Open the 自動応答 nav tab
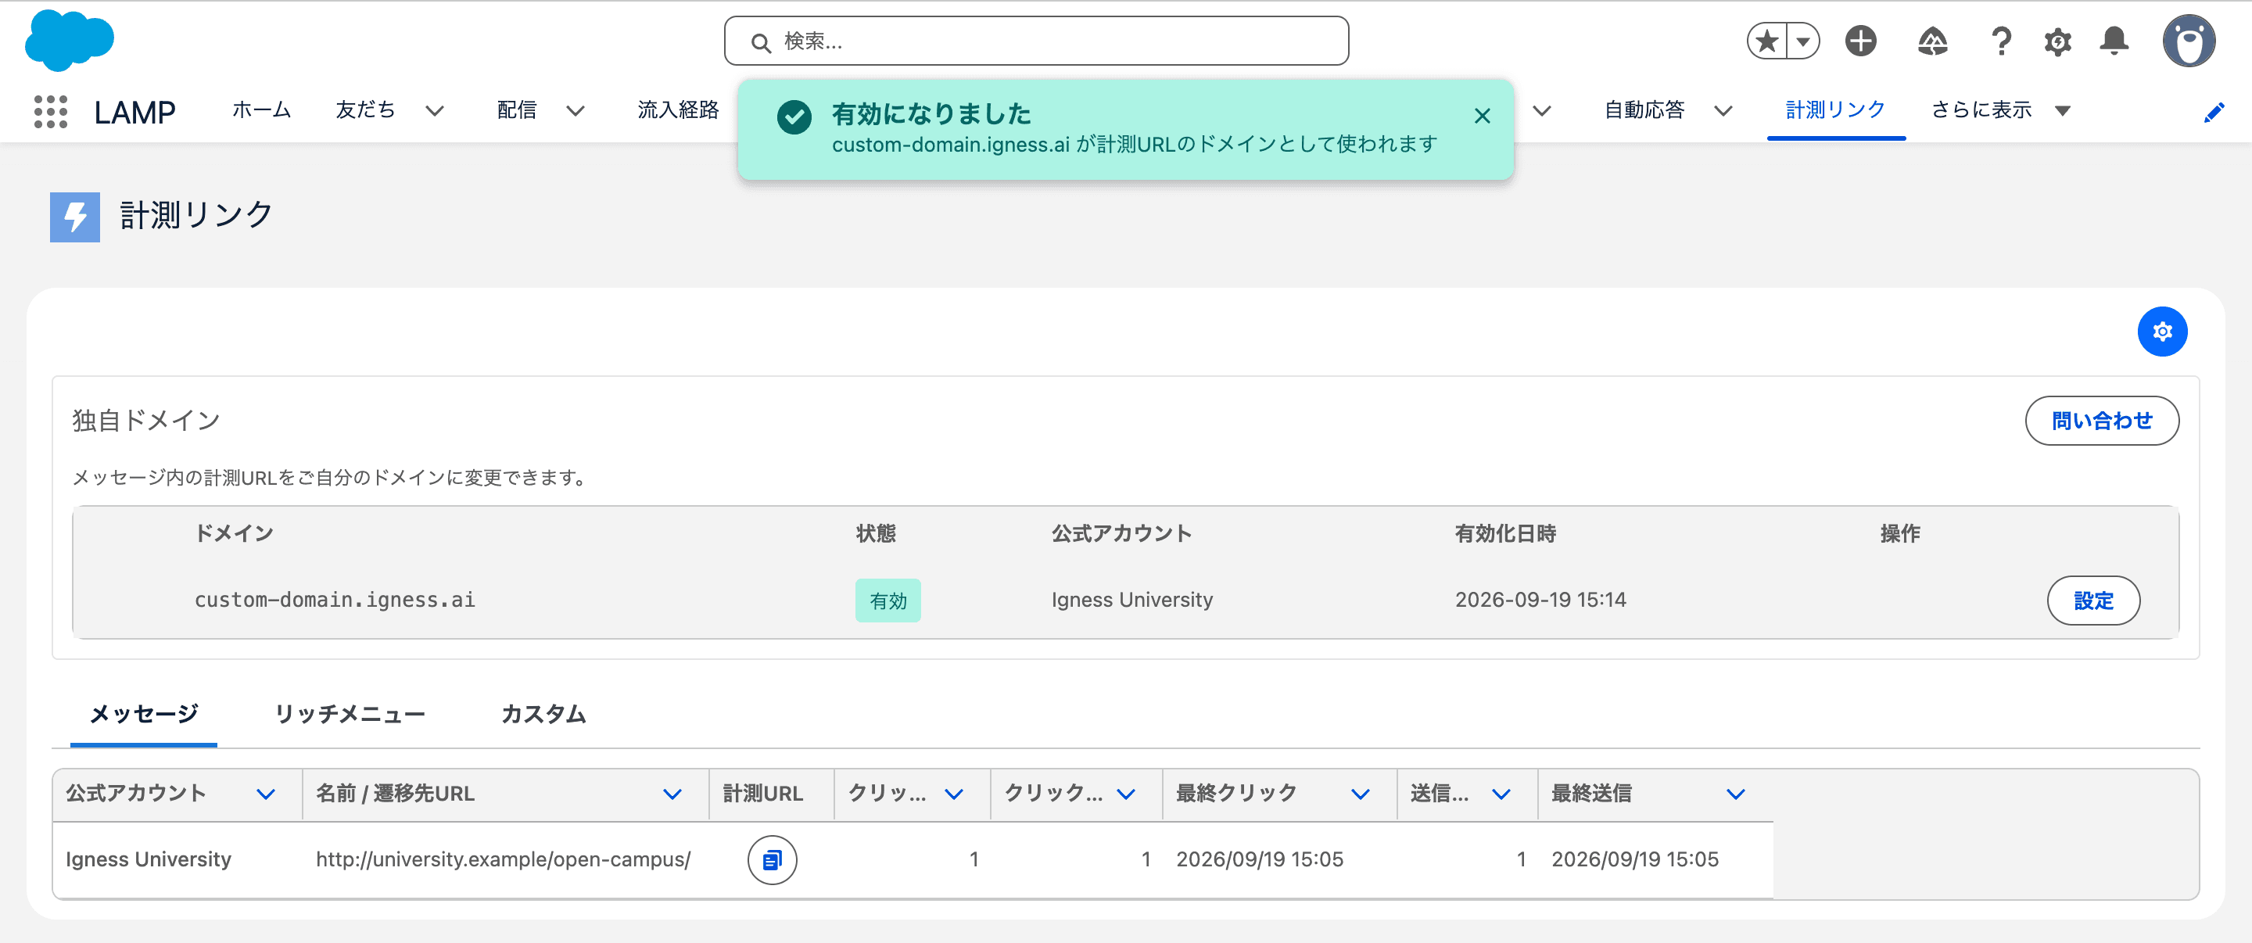The image size is (2252, 943). [x=1644, y=110]
